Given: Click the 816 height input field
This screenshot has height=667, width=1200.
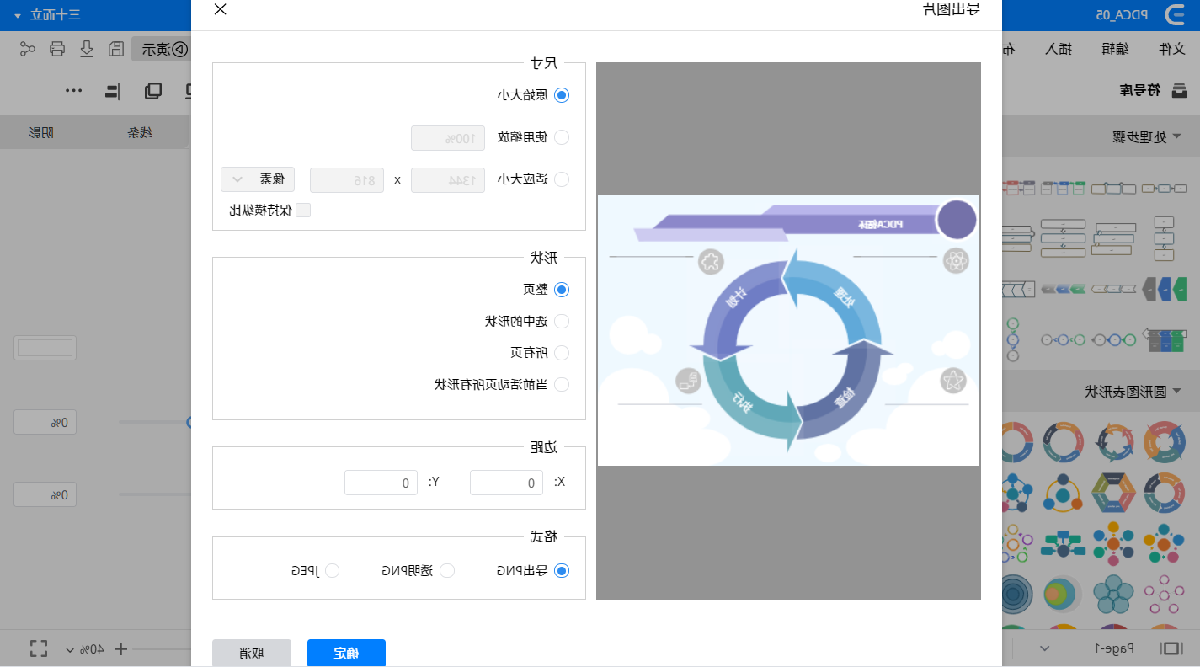Looking at the screenshot, I should click(347, 180).
